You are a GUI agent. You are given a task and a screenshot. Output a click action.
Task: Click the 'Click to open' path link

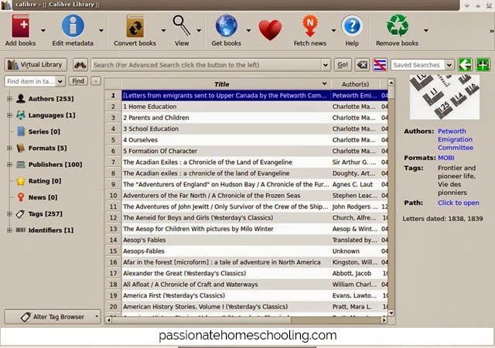pos(459,203)
